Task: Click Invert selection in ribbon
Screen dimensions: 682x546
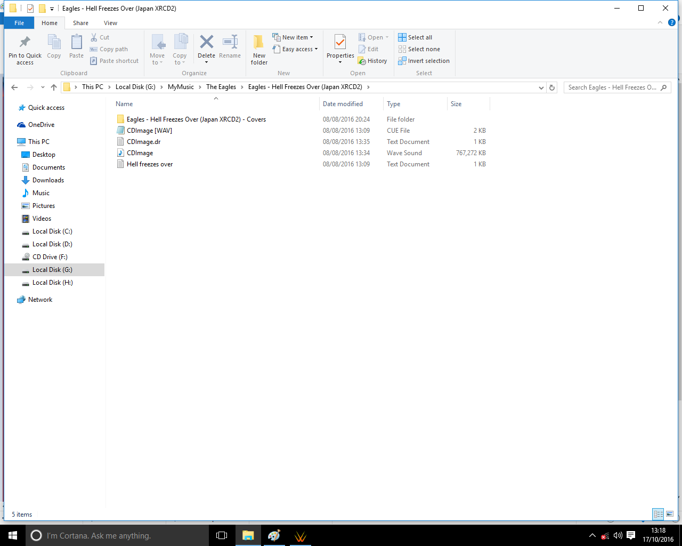Action: [x=424, y=61]
